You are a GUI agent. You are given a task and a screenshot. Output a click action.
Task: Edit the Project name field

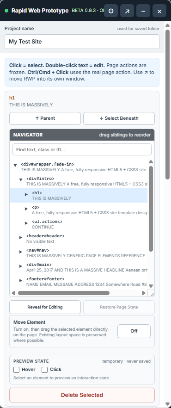[82, 42]
